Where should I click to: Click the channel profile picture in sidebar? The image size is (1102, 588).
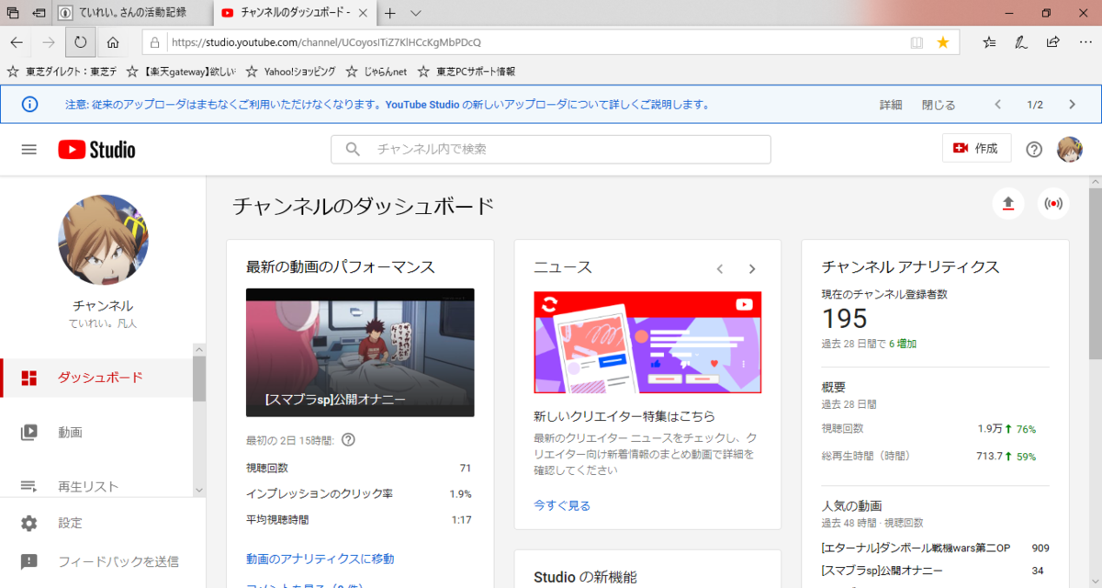click(103, 241)
